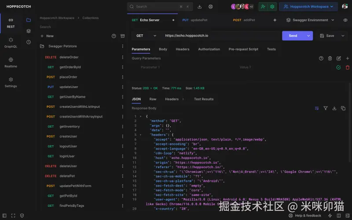Collapse the root JSON object on line 1
The image size is (352, 220).
140,116
